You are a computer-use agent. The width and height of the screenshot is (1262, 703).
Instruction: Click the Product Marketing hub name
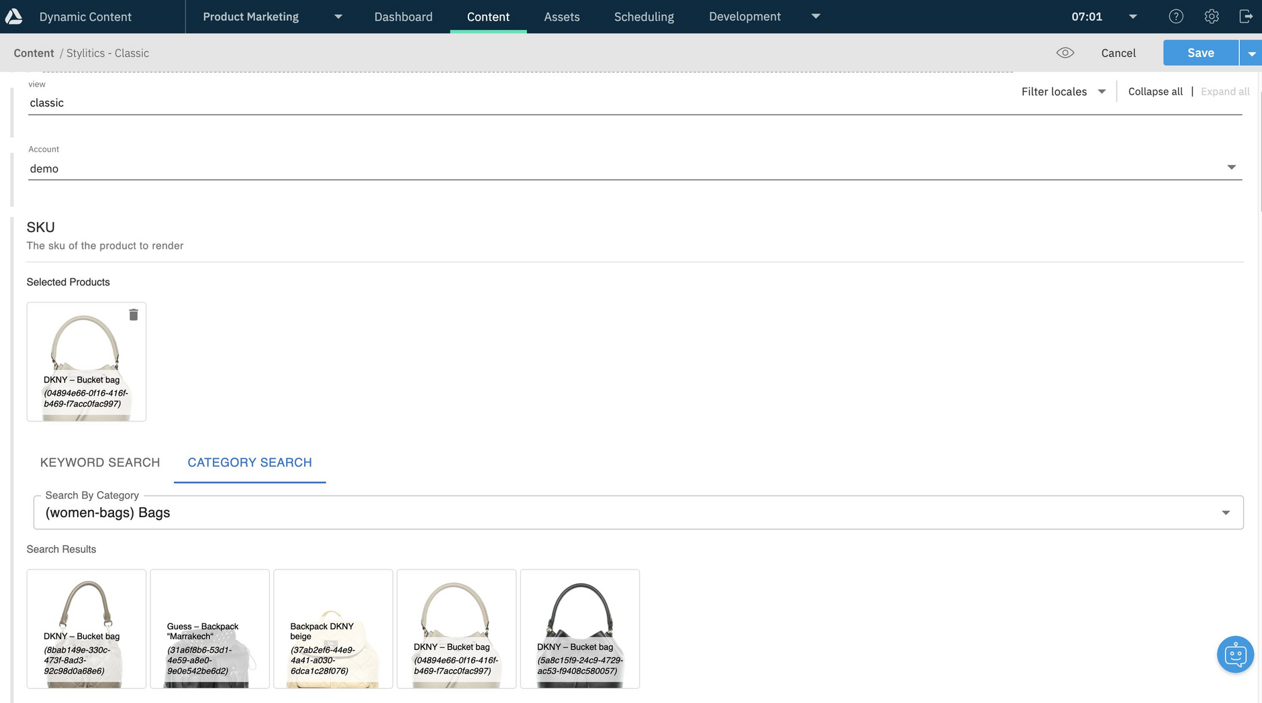tap(251, 17)
